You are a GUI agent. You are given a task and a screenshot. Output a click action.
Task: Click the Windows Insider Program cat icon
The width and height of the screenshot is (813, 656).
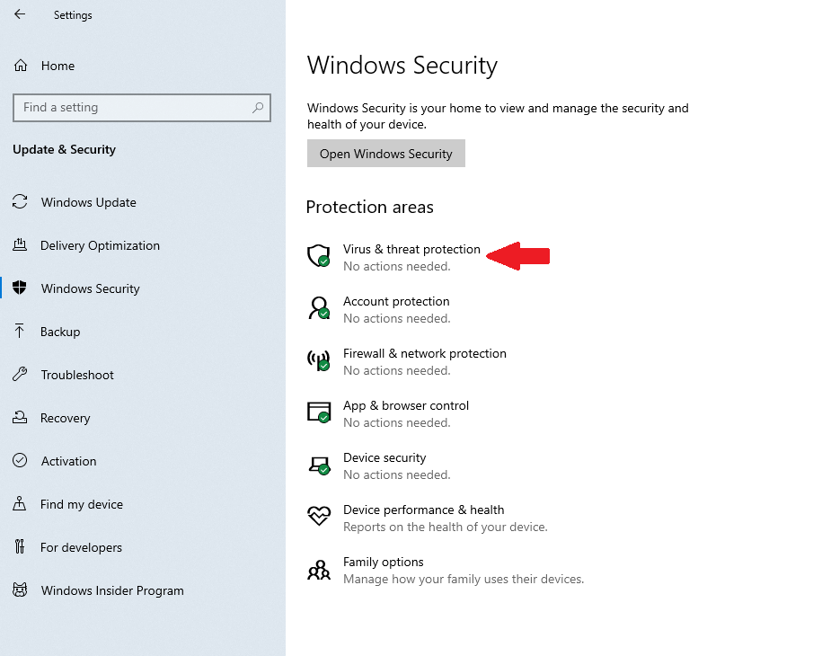pyautogui.click(x=20, y=590)
